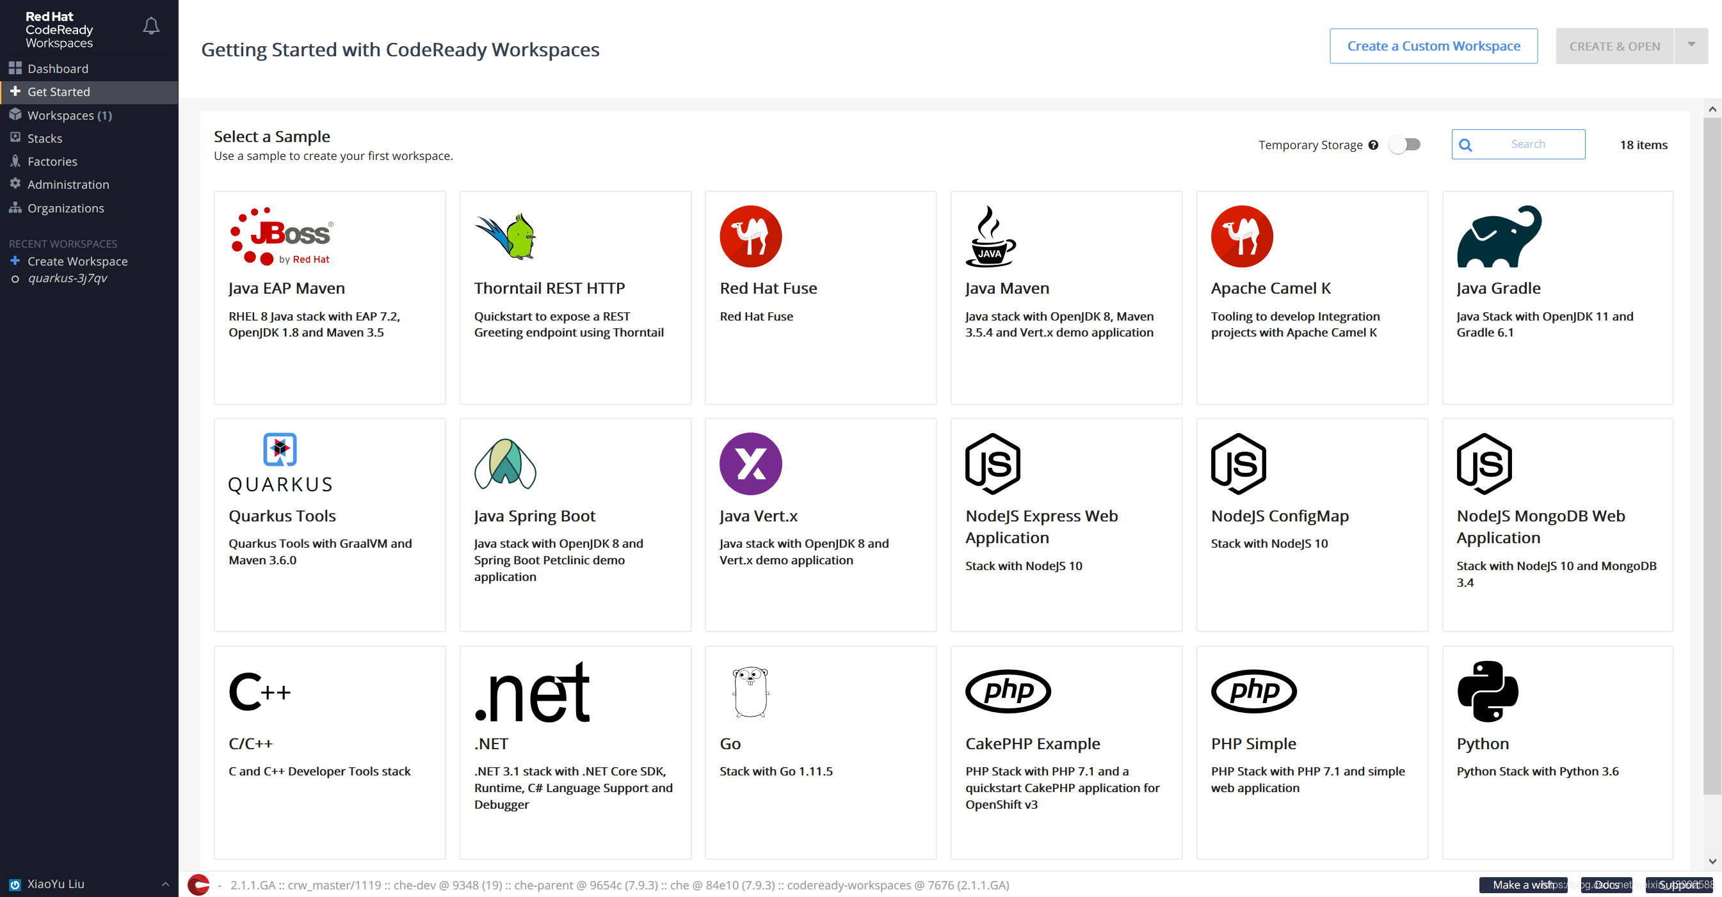Click the C++ logo
Viewport: 1722px width, 897px height.
point(260,691)
